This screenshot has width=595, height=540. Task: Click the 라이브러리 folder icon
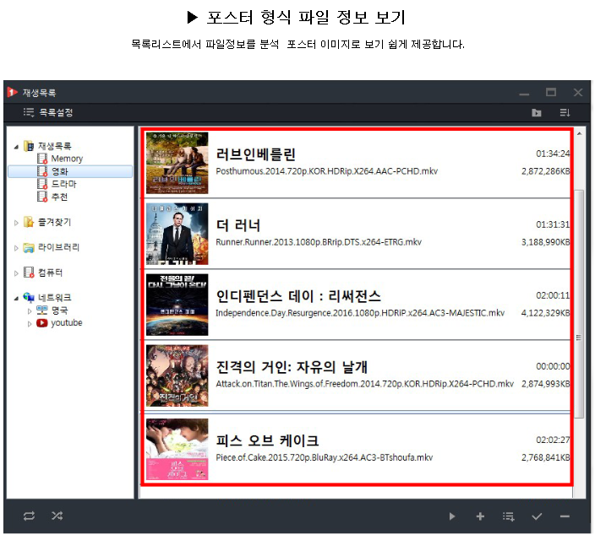point(29,247)
